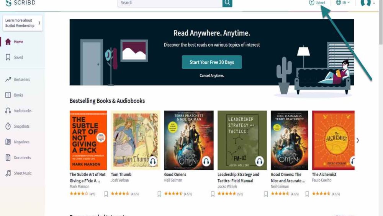Open author Jocko Willink link

click(x=227, y=187)
